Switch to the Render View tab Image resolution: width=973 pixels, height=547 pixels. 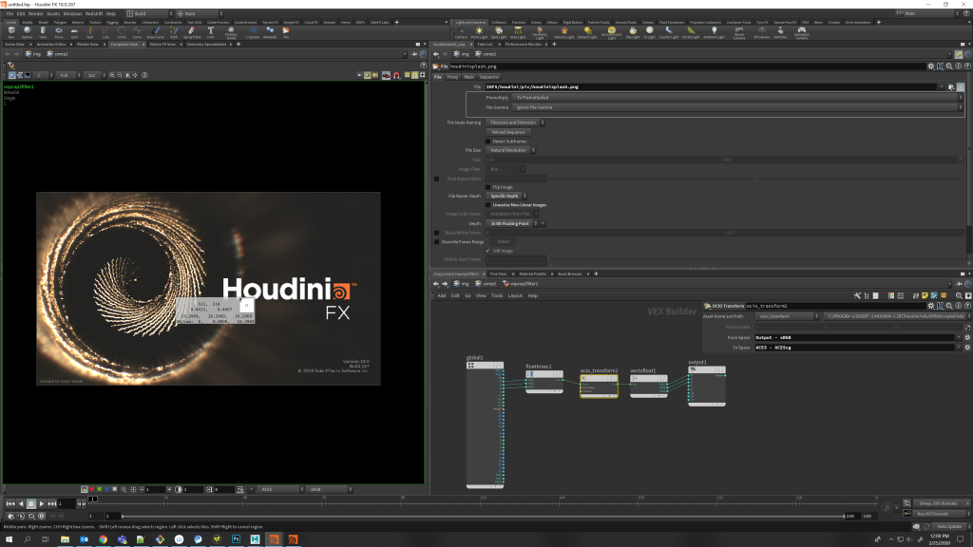[x=87, y=44]
